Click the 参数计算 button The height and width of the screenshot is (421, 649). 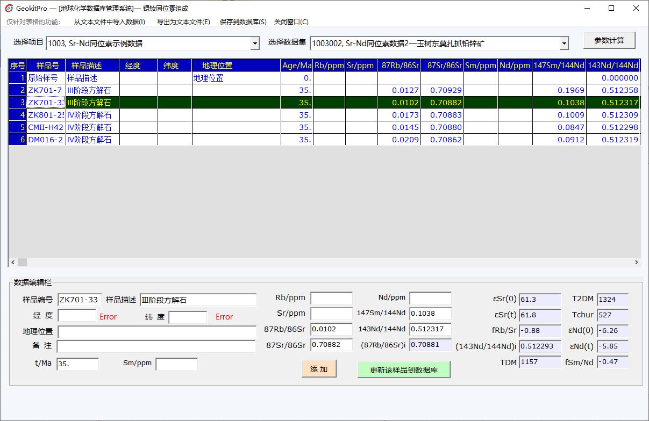click(x=609, y=41)
